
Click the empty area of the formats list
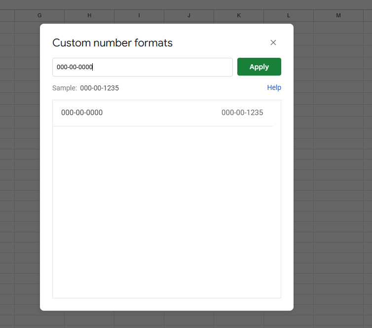[x=166, y=212]
